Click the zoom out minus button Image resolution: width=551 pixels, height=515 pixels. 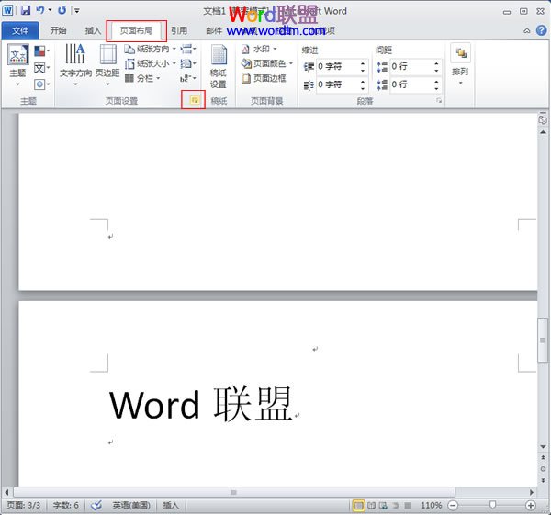point(453,506)
